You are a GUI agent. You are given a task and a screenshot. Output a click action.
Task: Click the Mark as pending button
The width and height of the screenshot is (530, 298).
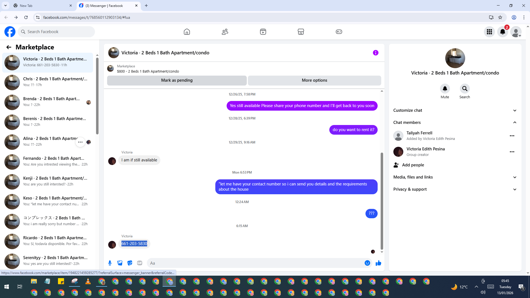click(177, 80)
